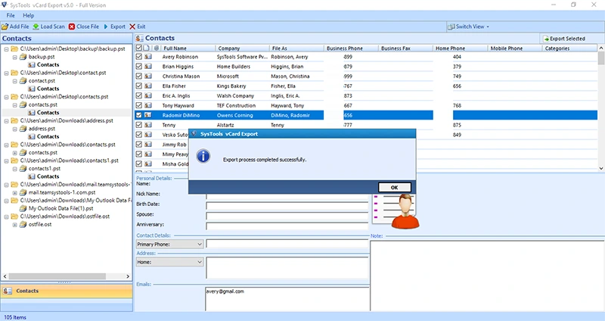The height and width of the screenshot is (321, 605).
Task: Click the Contacts icon in bottom-left pane
Action: pos(8,291)
